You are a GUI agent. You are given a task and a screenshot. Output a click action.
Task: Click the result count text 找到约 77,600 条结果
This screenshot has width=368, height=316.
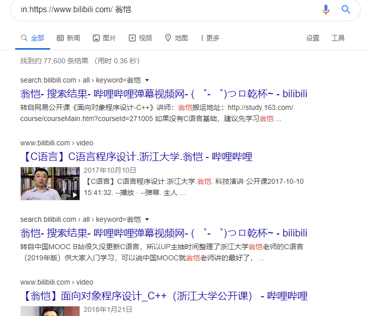point(54,61)
